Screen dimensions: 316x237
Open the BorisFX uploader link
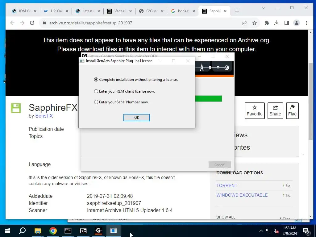44,116
